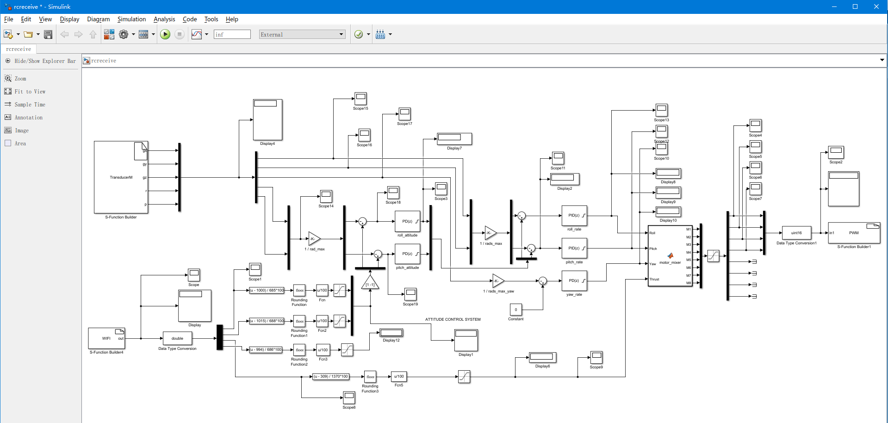Open the Analysis menu
This screenshot has height=423, width=888.
click(164, 19)
